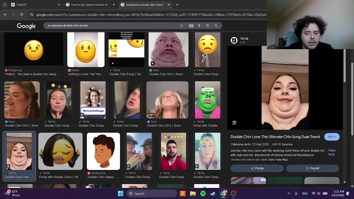Image resolution: width=354 pixels, height=199 pixels.
Task: Open the Change.org double chin petition image
Action: [x=33, y=50]
